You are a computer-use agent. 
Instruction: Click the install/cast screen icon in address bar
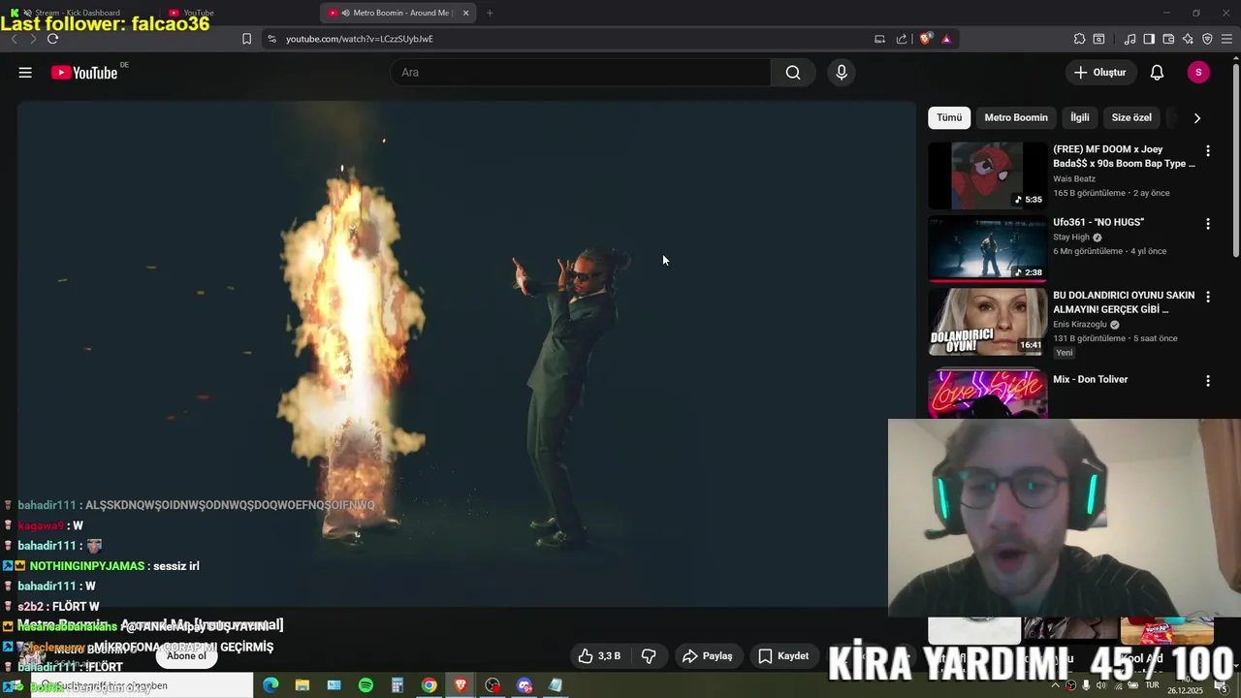pos(879,39)
